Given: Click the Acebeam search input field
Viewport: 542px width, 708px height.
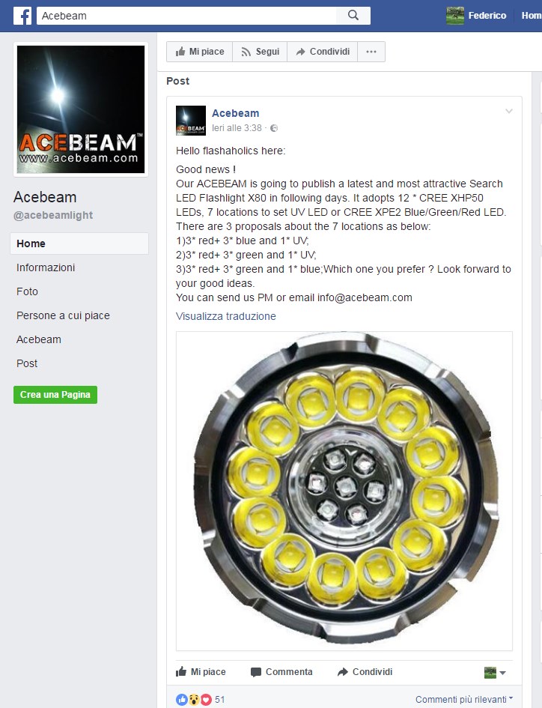Looking at the screenshot, I should click(186, 16).
